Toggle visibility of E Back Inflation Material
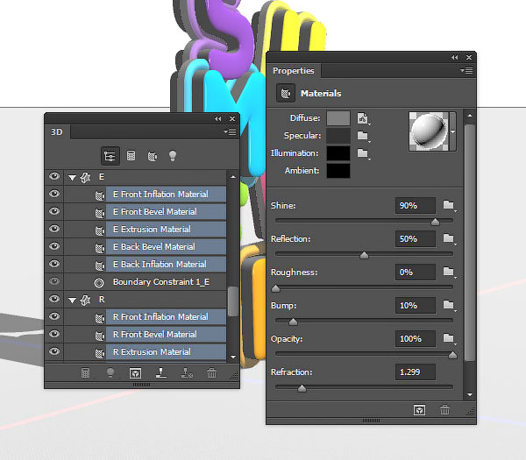526x460 pixels. tap(54, 264)
